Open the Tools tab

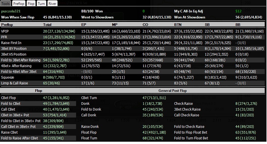(x=5, y=3)
